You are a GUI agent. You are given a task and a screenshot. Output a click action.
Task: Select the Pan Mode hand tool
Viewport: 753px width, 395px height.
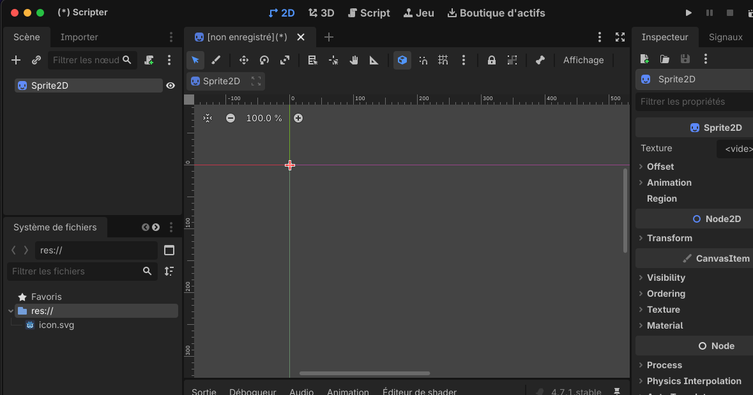coord(354,60)
